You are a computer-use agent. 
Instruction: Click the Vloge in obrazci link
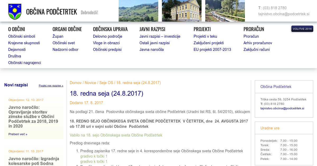pyautogui.click(x=106, y=43)
